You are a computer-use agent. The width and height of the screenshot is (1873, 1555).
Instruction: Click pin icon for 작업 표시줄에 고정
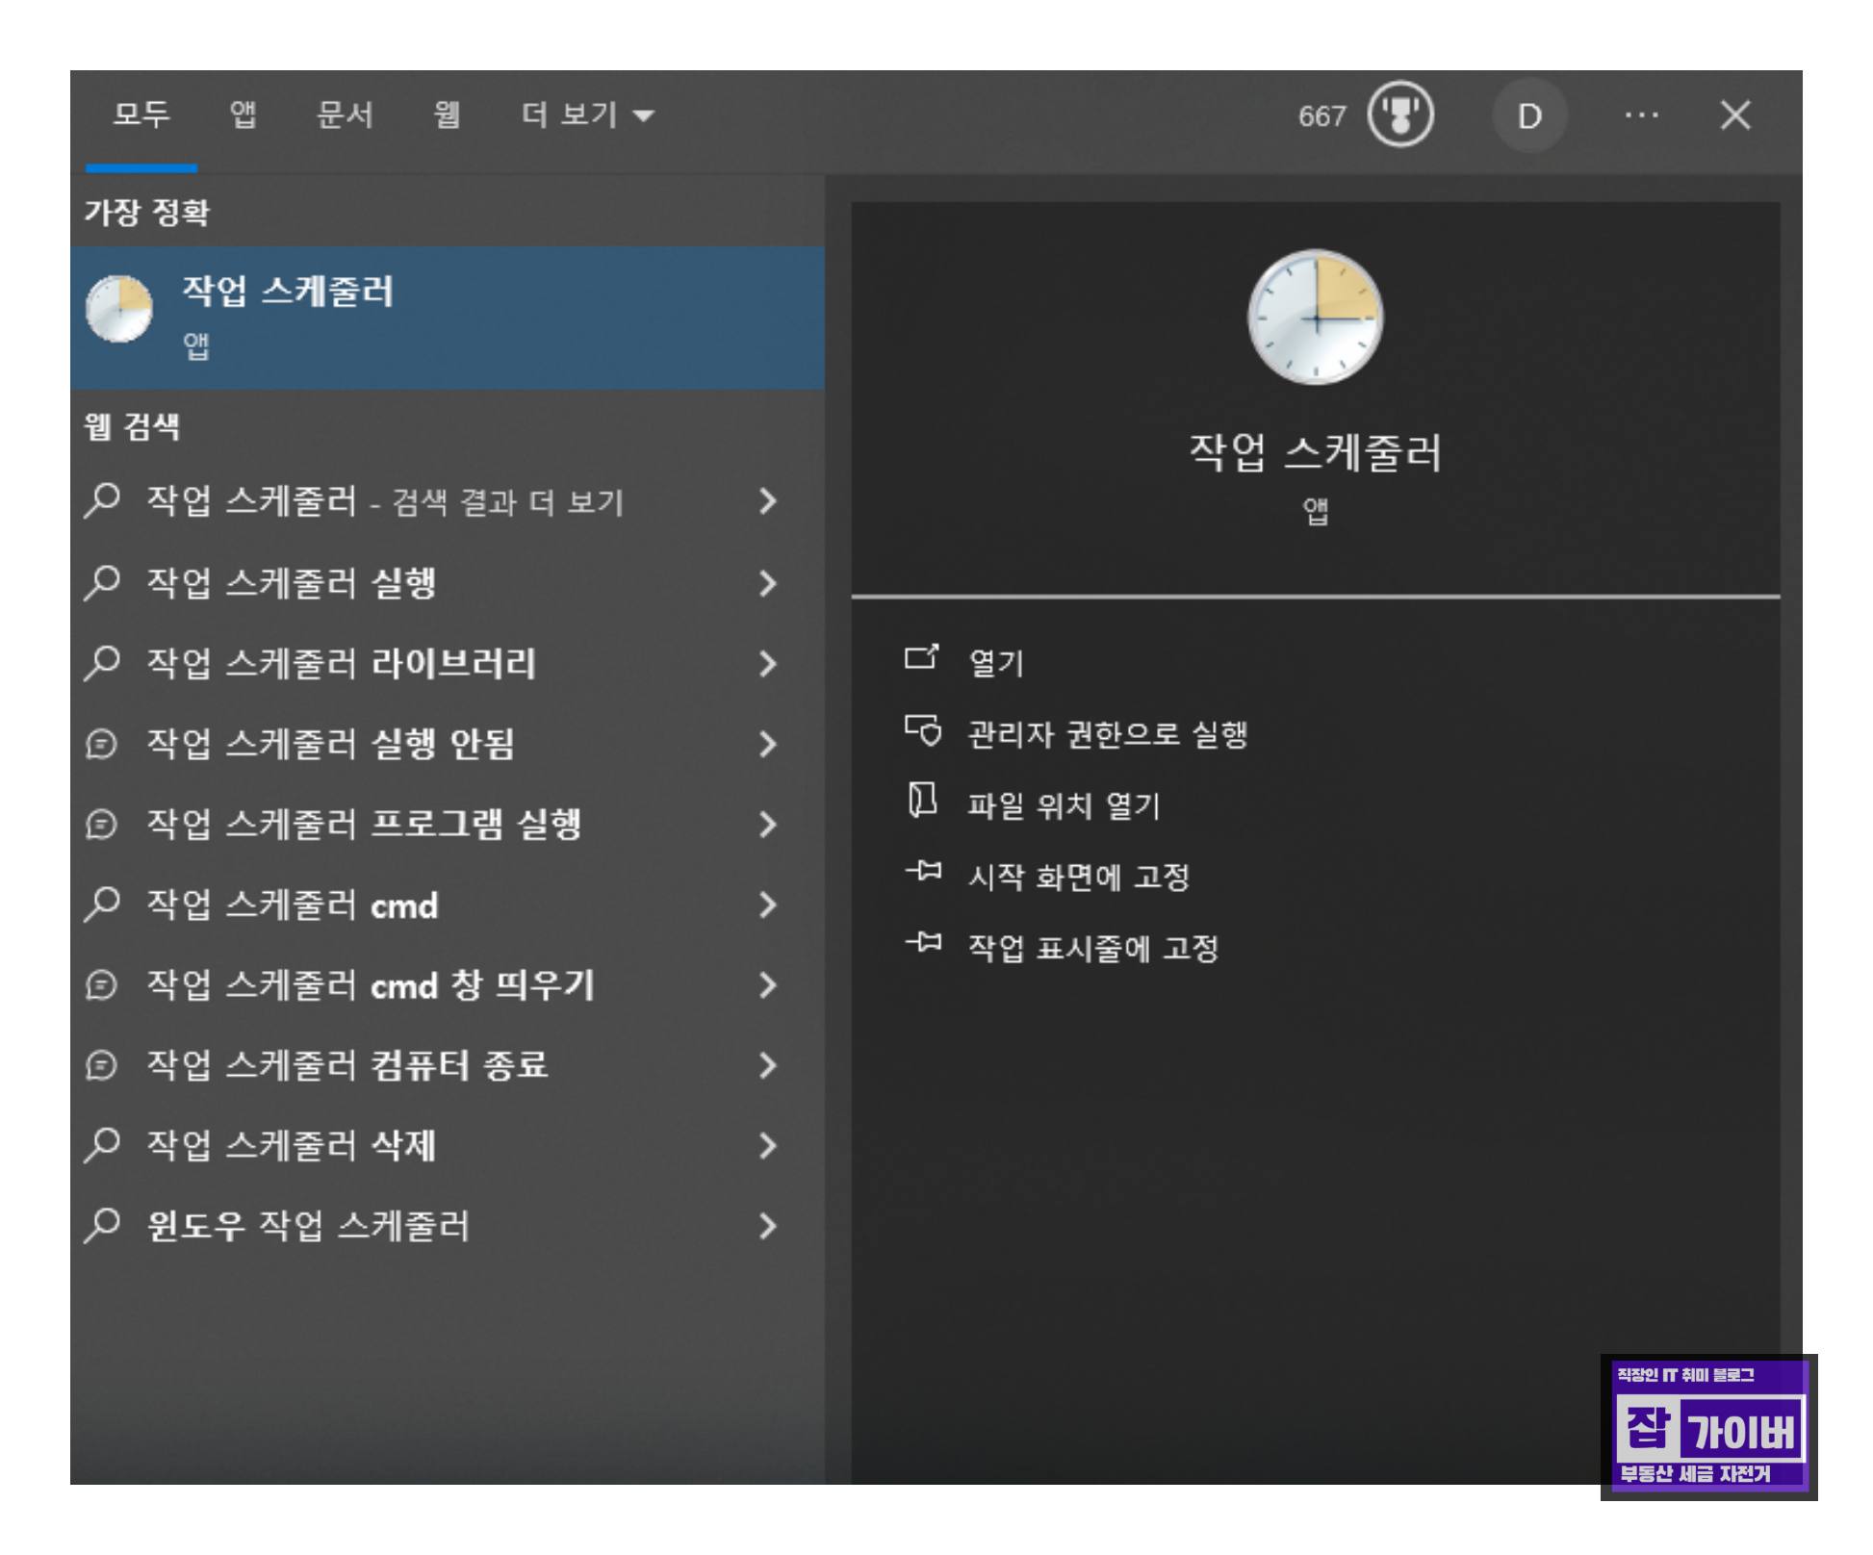[x=923, y=943]
